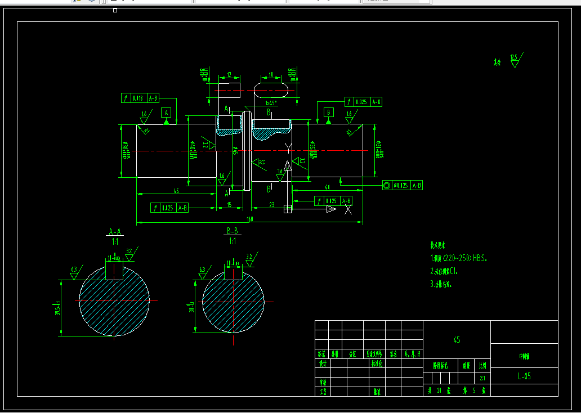
Task: Click the UCS Y axis label
Action: click(288, 148)
